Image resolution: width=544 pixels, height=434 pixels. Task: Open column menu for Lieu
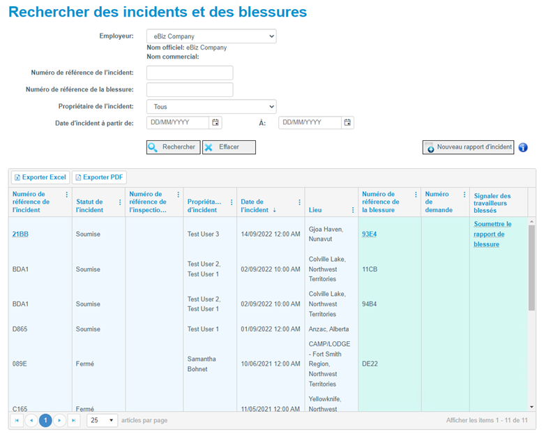click(x=352, y=210)
